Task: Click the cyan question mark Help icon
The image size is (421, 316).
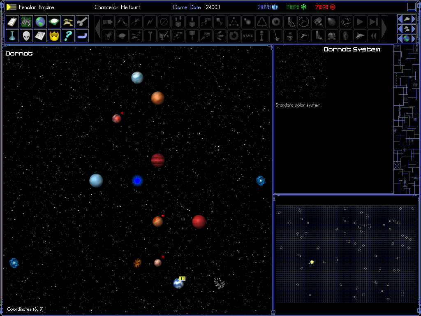Action: tap(68, 36)
